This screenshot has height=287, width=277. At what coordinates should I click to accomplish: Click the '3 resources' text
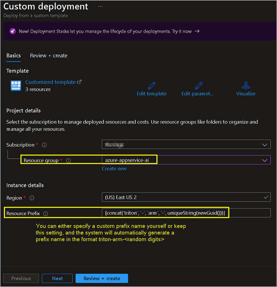[x=38, y=89]
